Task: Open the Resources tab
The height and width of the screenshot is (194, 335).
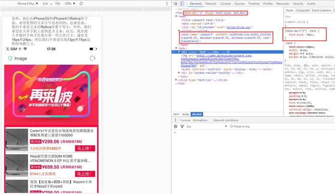Action: click(x=283, y=4)
